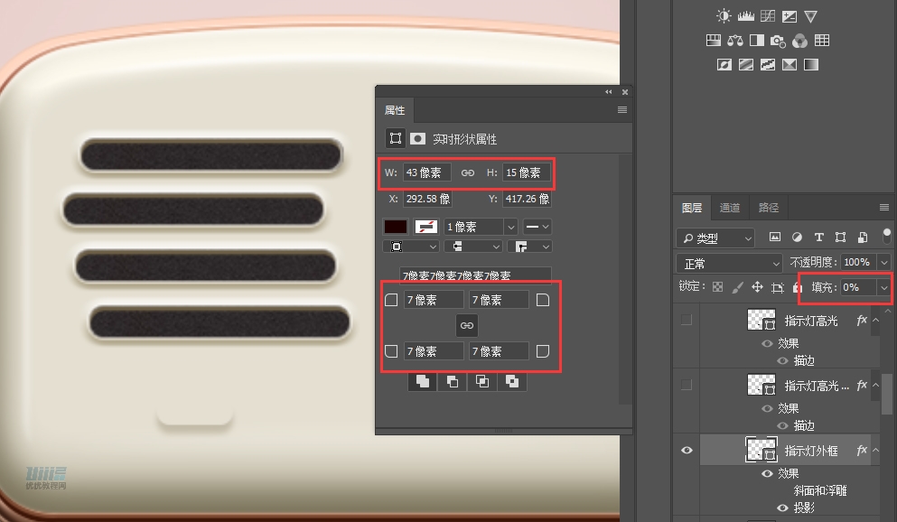Open the 填充 fill percentage dropdown
Screen dimensions: 897x522
[x=883, y=287]
